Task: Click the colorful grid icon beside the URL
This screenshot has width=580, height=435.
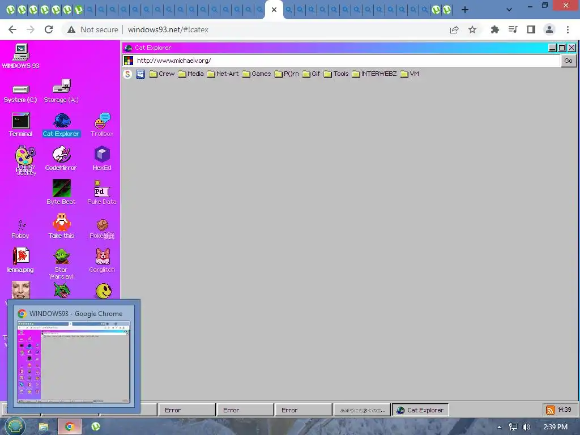Action: (129, 61)
